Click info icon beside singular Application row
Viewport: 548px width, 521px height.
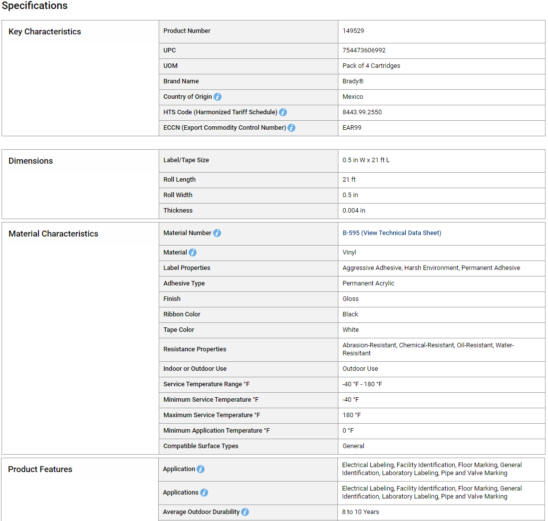201,469
